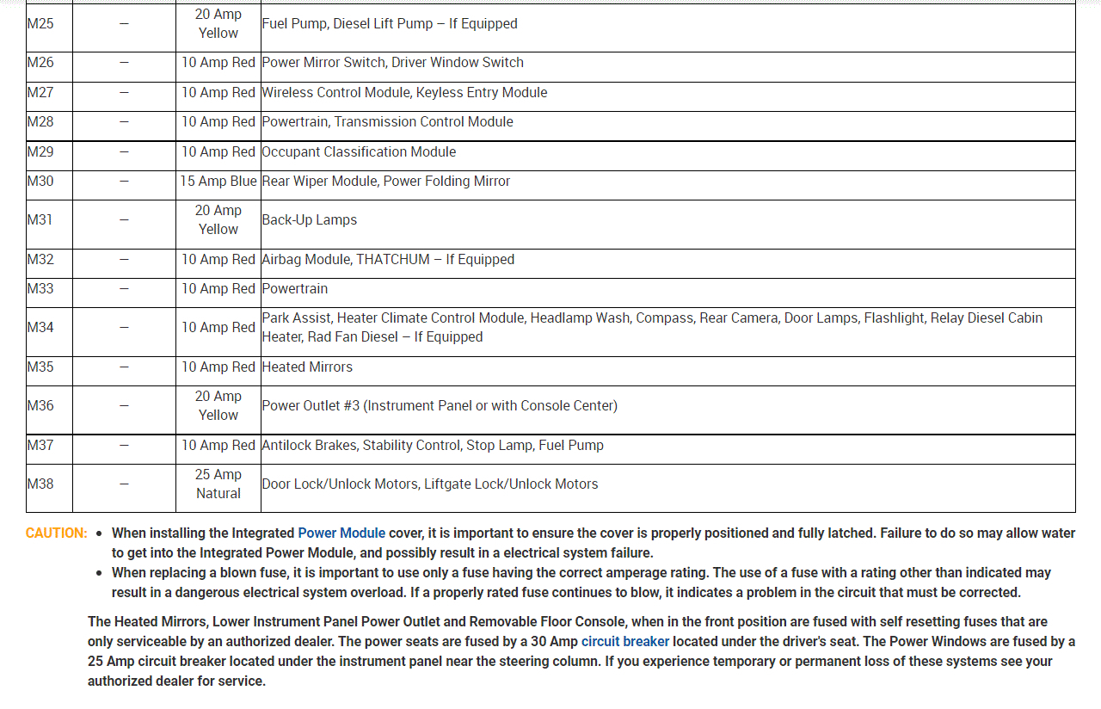Image resolution: width=1101 pixels, height=709 pixels.
Task: Click 'When replacing a blown fuse' bullet
Action: pyautogui.click(x=581, y=583)
